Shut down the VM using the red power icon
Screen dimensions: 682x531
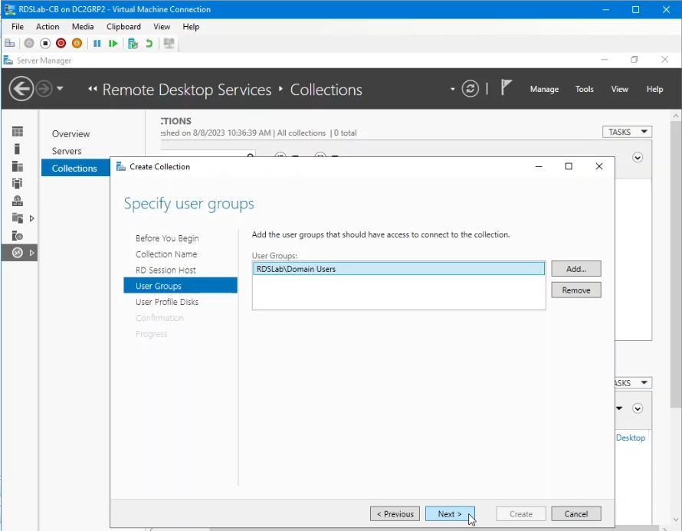pos(61,43)
